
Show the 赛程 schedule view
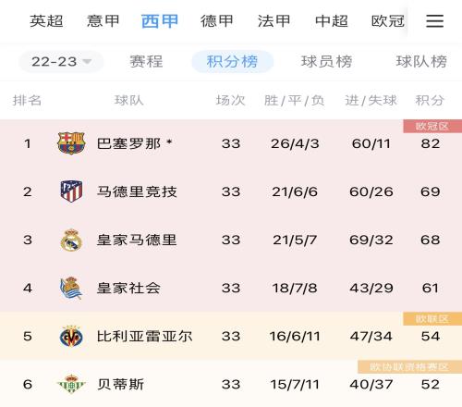(x=146, y=61)
